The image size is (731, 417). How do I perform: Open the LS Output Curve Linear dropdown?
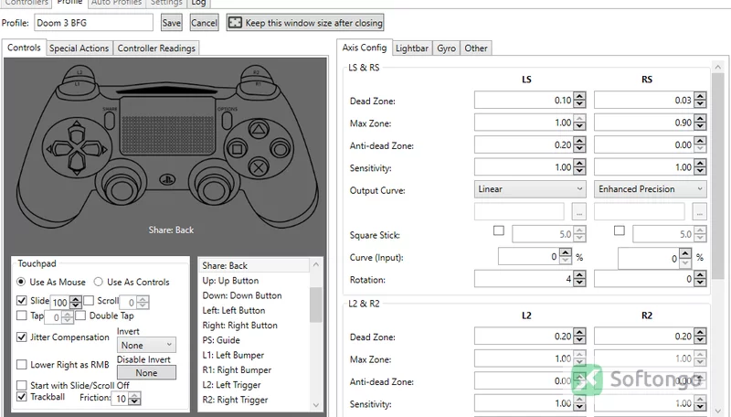point(530,189)
